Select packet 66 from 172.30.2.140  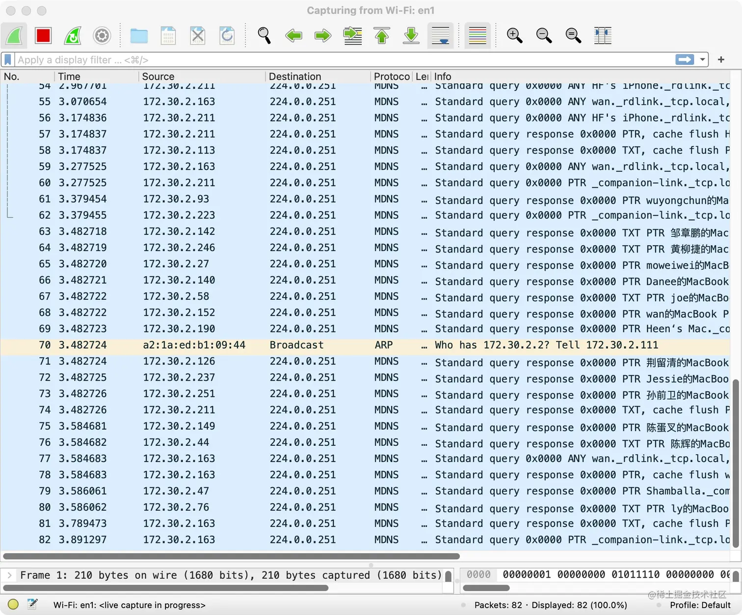pos(365,280)
